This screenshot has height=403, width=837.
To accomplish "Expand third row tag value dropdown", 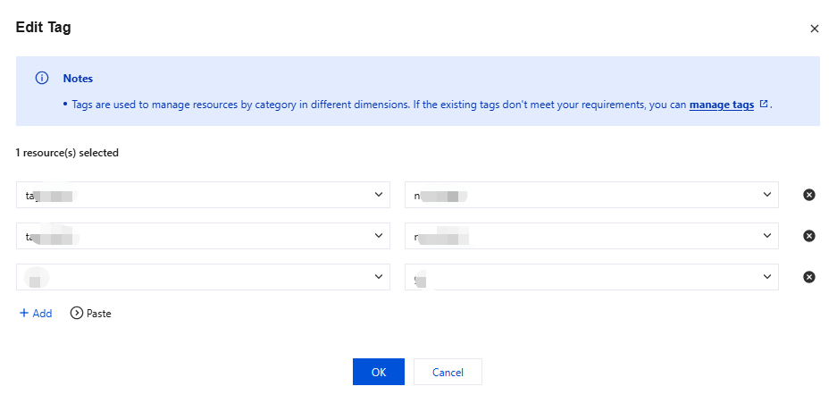I will pyautogui.click(x=766, y=277).
